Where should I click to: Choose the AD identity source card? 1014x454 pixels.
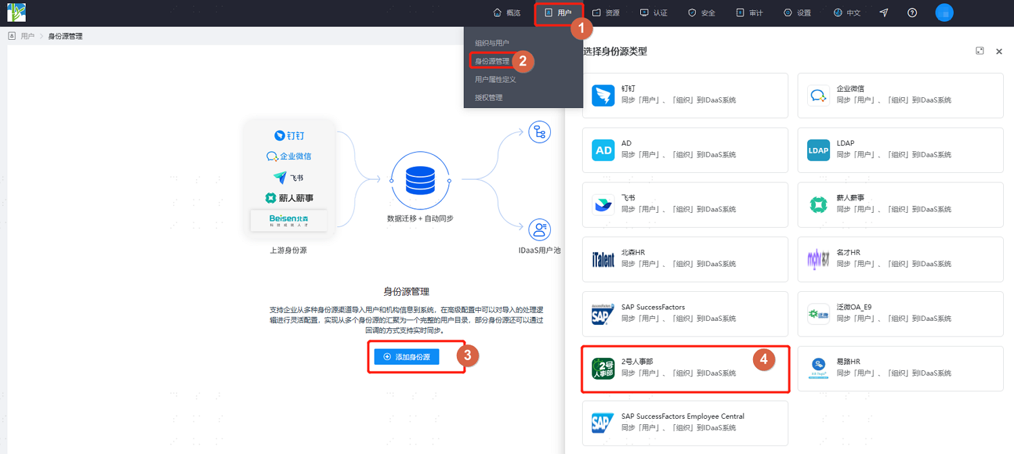pos(685,150)
